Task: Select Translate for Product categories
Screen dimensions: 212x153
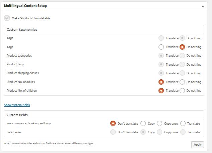Action: click(x=161, y=56)
